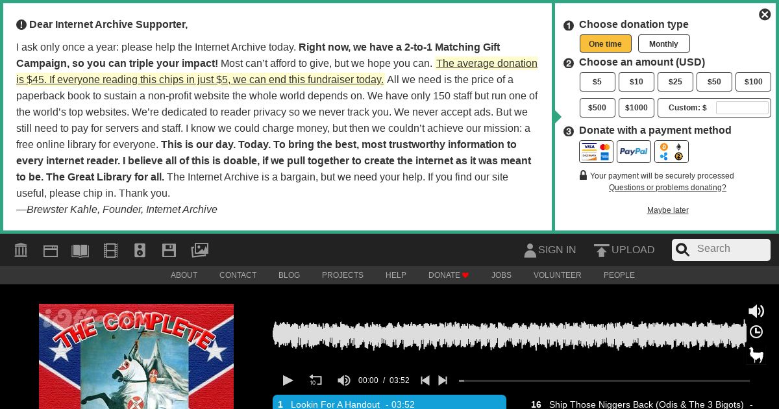Skip to next track

click(x=443, y=380)
